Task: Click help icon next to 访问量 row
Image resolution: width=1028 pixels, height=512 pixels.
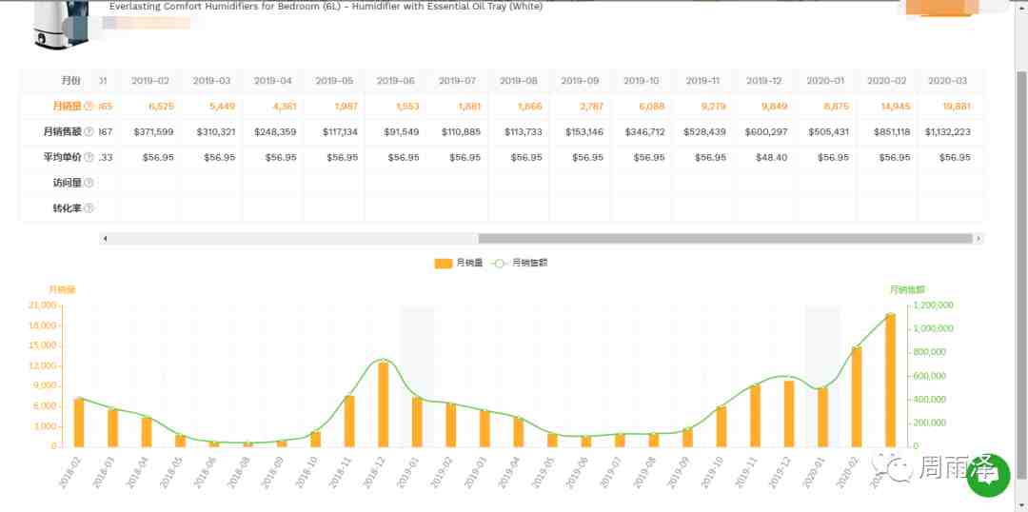Action: tap(89, 183)
